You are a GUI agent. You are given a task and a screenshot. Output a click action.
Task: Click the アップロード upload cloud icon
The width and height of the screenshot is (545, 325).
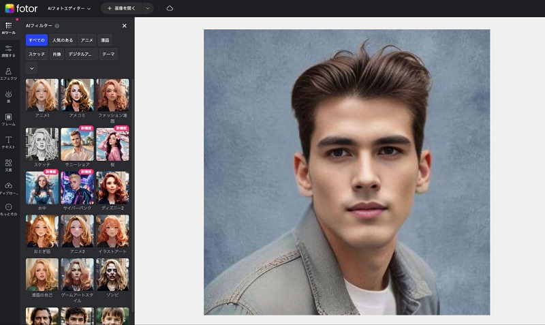coord(8,187)
